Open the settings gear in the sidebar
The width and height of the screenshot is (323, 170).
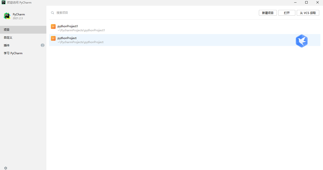click(5, 168)
